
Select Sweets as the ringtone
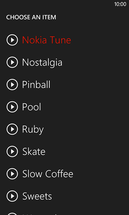point(37,196)
